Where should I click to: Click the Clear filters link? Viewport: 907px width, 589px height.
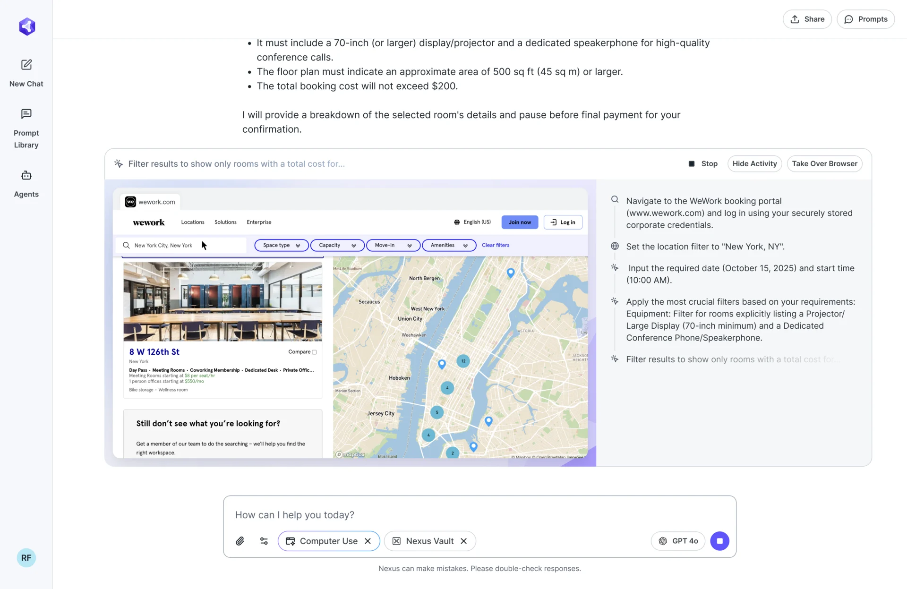(x=496, y=245)
